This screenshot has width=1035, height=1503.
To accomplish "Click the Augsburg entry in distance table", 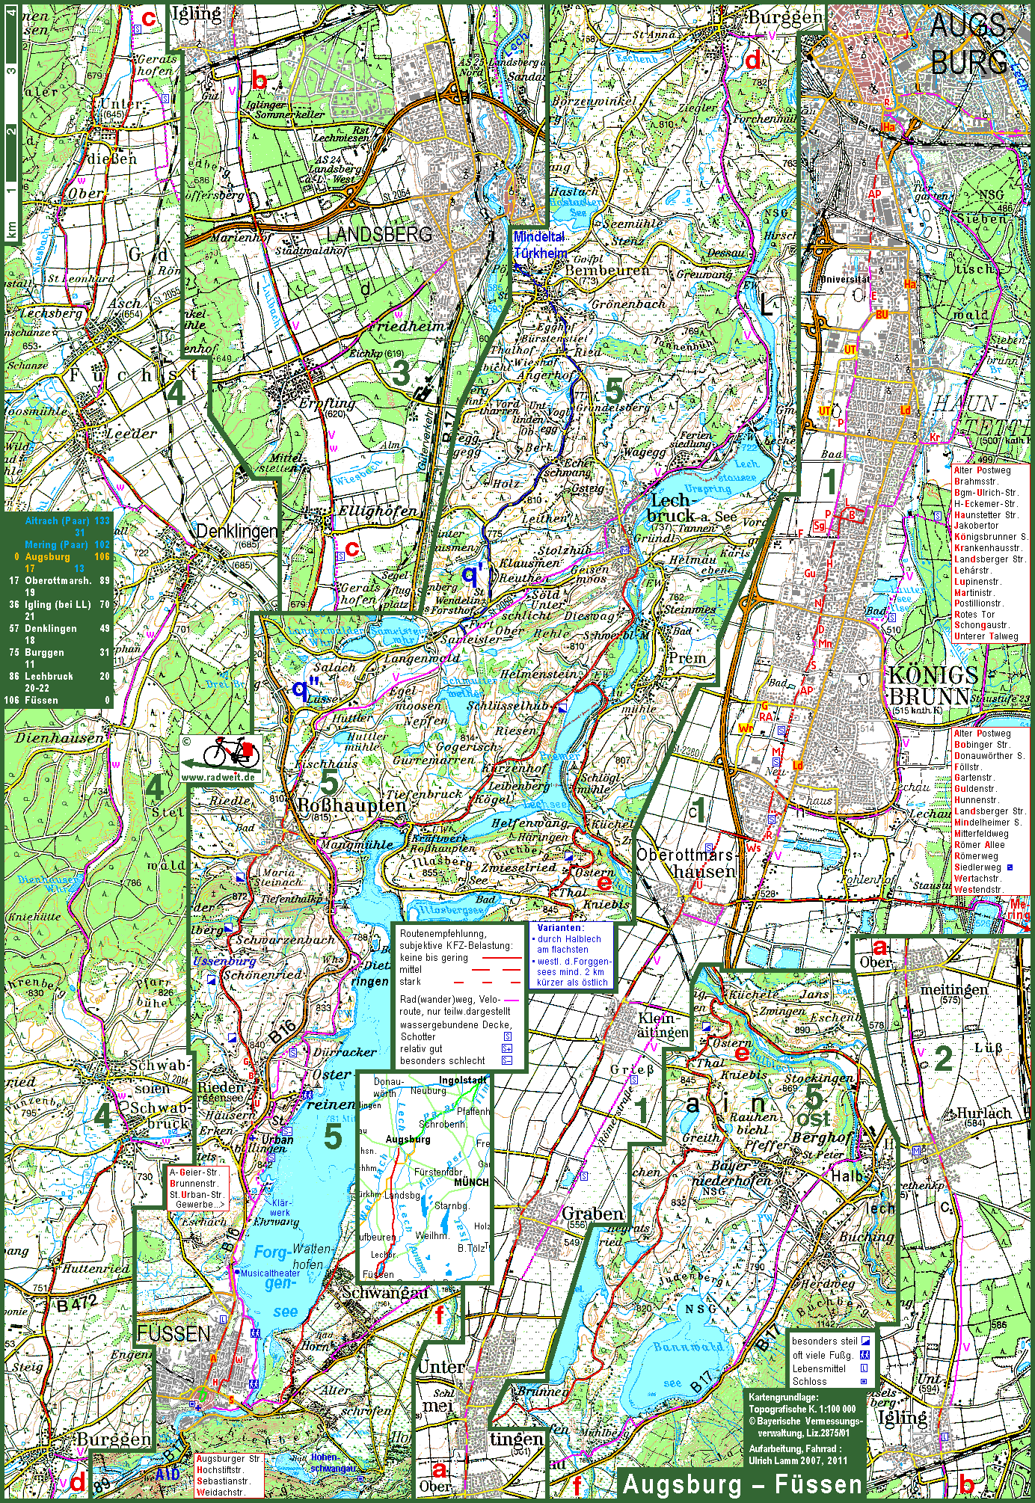I will (58, 557).
